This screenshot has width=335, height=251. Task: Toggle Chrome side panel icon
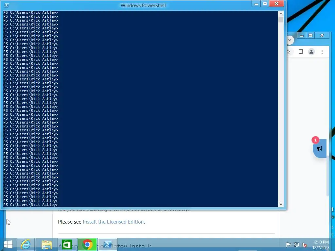point(301,52)
